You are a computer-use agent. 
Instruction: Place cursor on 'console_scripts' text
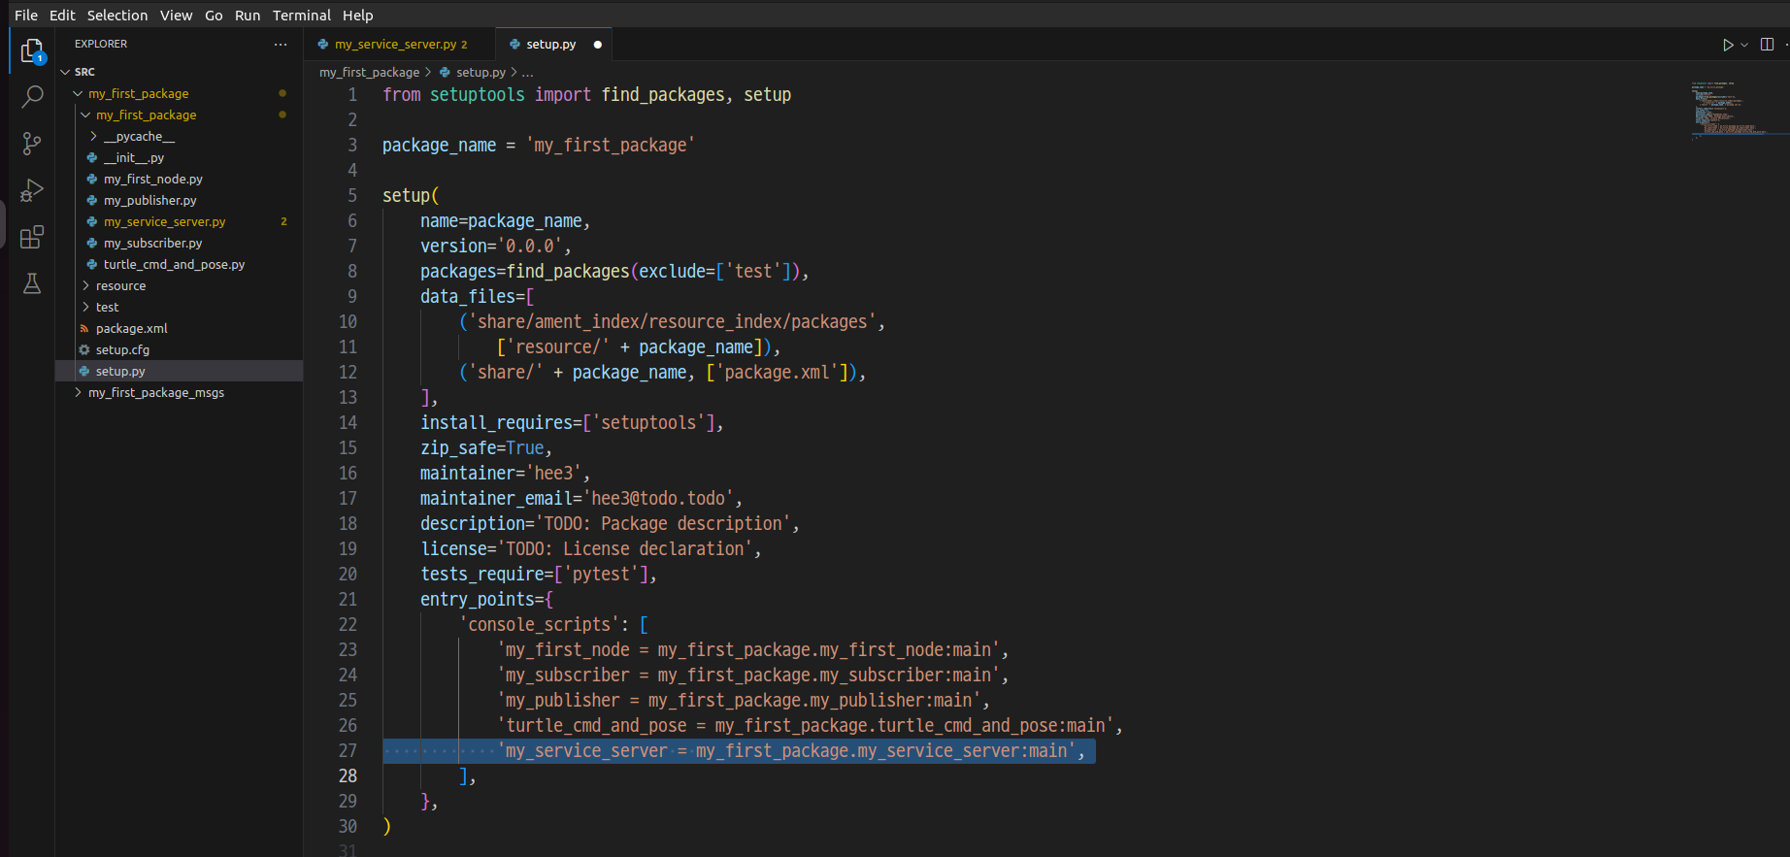(x=539, y=624)
